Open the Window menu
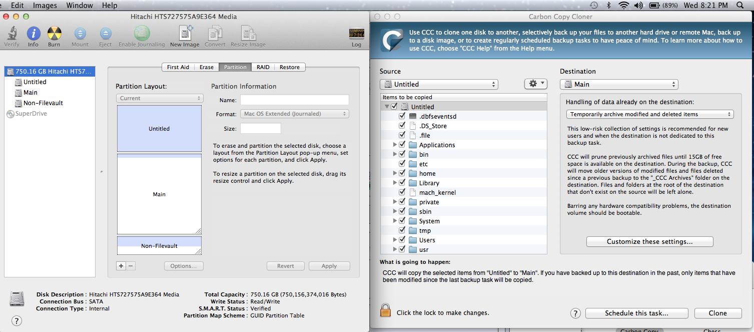This screenshot has width=754, height=332. tap(80, 6)
